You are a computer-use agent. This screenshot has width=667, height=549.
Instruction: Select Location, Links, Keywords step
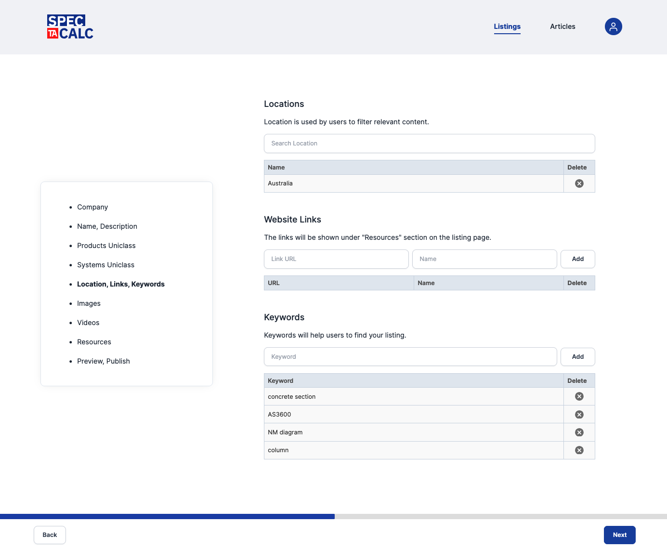[121, 284]
